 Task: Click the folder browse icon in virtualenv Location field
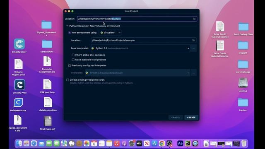tap(193, 40)
